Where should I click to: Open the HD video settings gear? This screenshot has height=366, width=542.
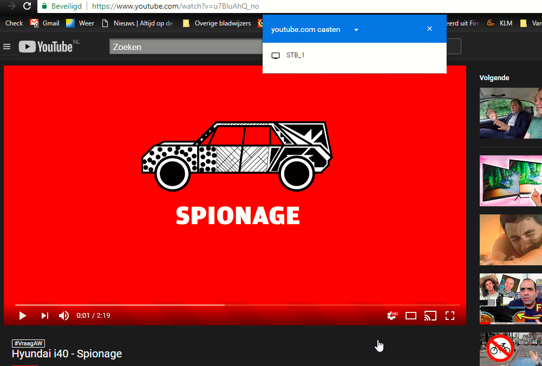[392, 316]
